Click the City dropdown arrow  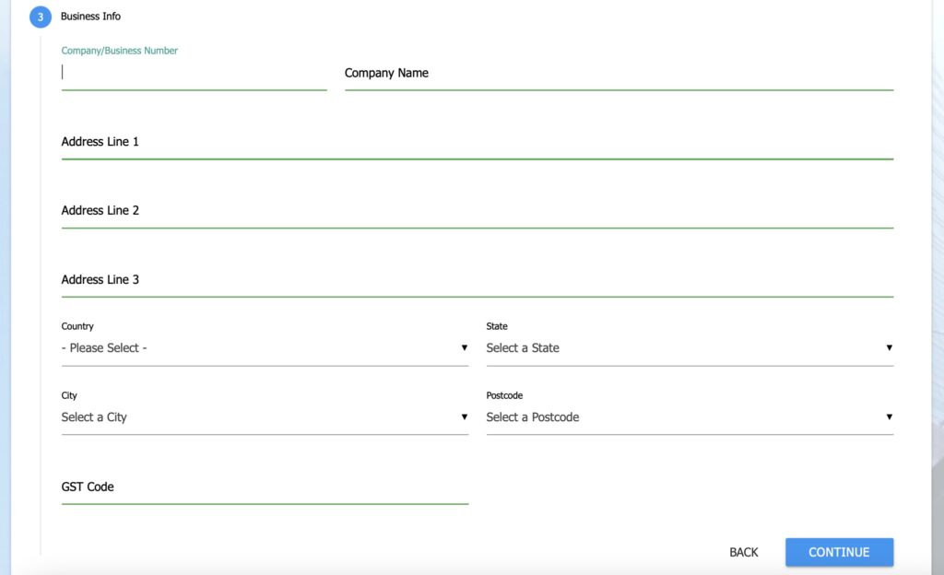465,417
